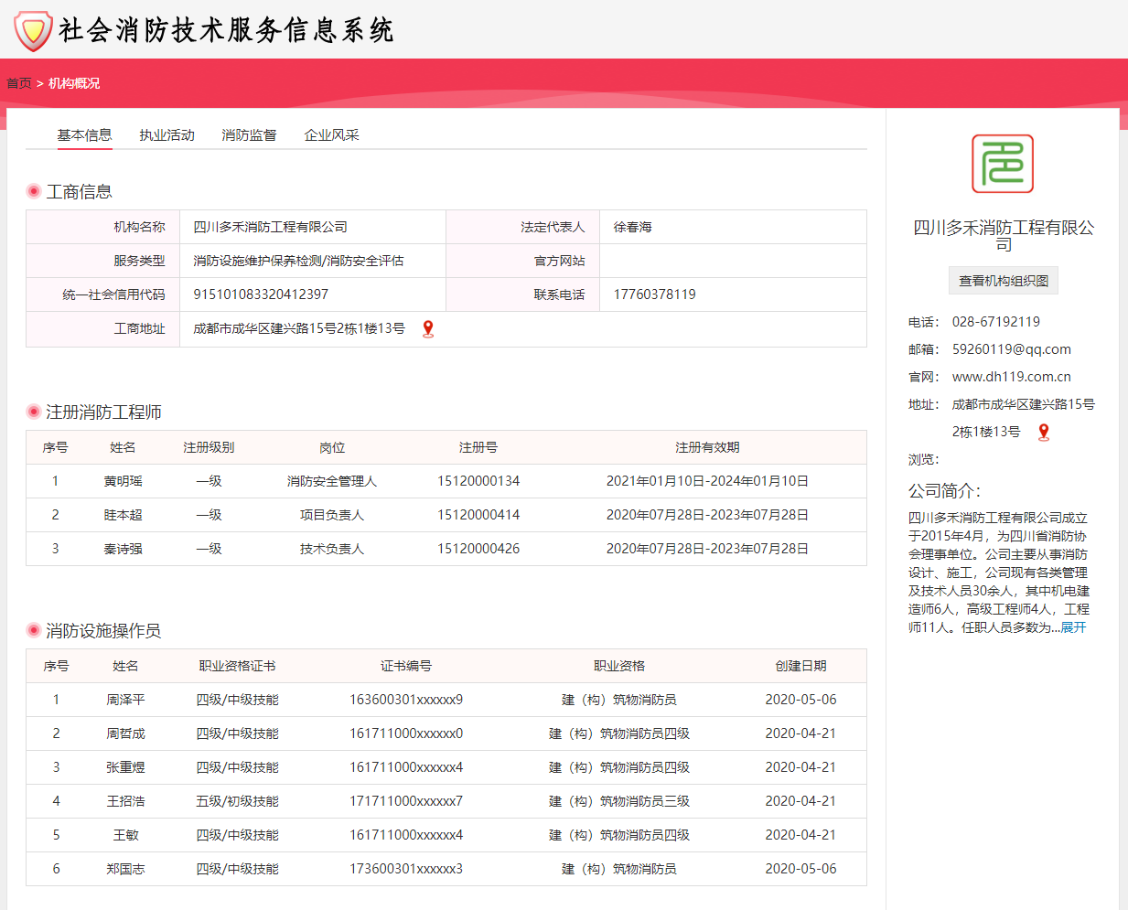Viewport: 1128px width, 910px height.
Task: Click map pin beside 工商地址 address
Action: tap(427, 329)
